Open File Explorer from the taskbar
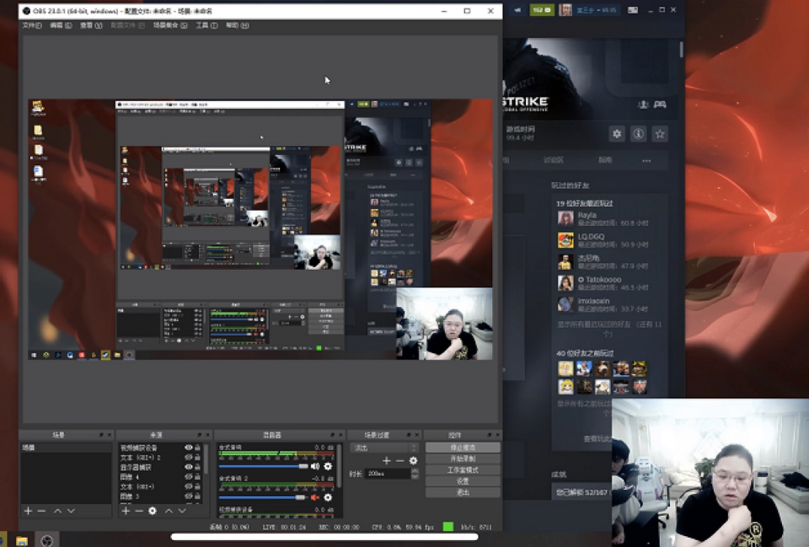This screenshot has height=547, width=809. [22, 541]
